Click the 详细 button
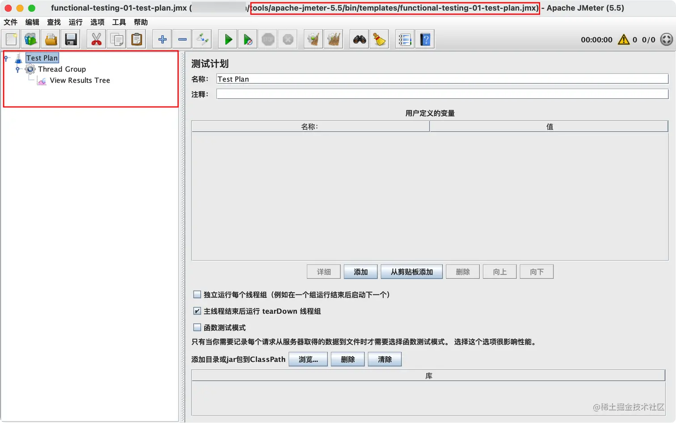Viewport: 676px width, 423px height. (x=324, y=272)
